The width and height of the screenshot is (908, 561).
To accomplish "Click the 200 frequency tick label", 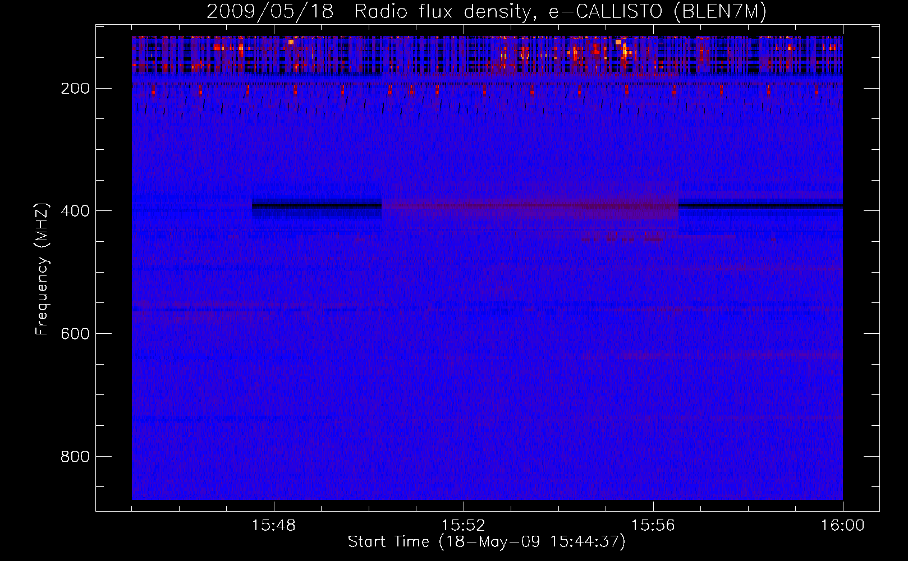I will tap(75, 89).
